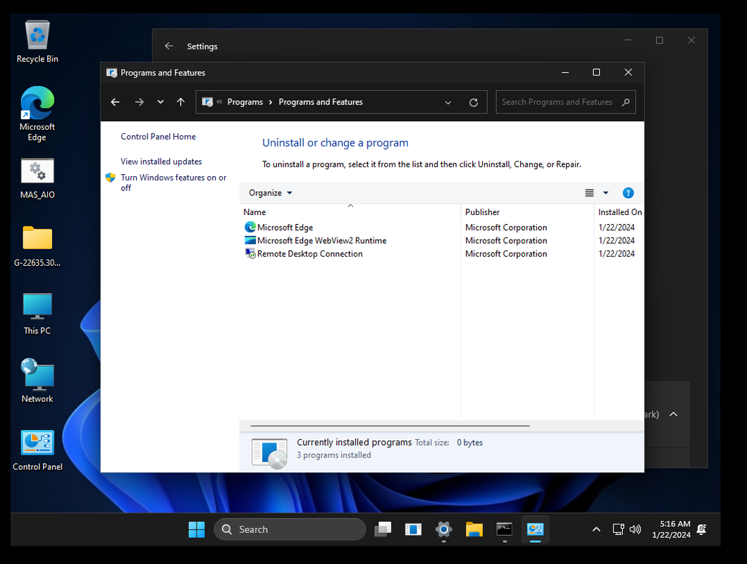Open the Command Prompt taskbar icon
747x564 pixels.
[x=505, y=529]
